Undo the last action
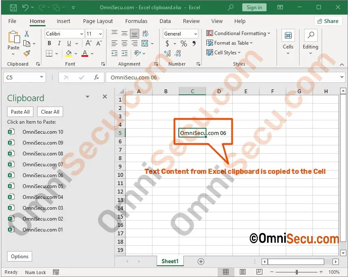The image size is (348, 277). click(x=25, y=8)
